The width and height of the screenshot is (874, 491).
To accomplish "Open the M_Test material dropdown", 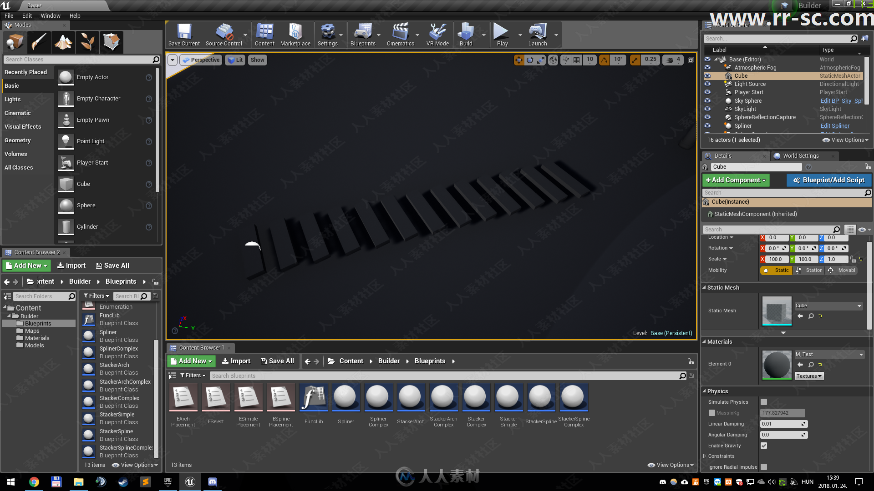I will pos(829,355).
